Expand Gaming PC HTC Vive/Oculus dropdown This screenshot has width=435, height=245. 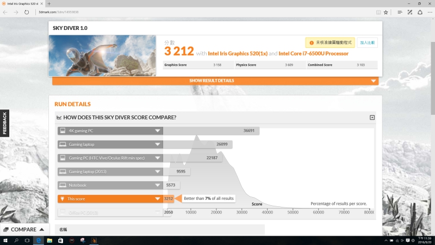tap(157, 158)
